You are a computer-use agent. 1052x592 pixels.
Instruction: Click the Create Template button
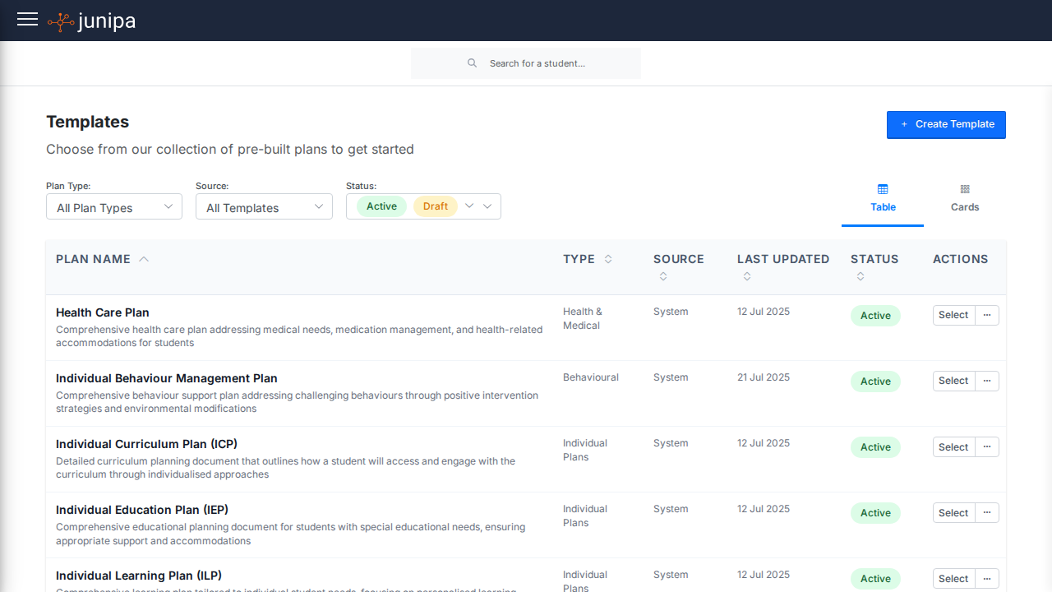point(946,124)
